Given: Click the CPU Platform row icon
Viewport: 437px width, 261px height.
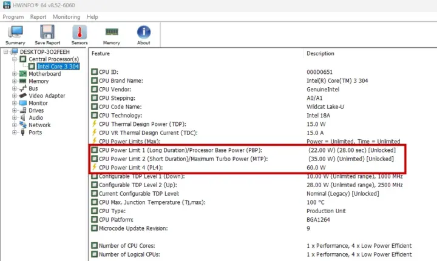Looking at the screenshot, I should click(95, 220).
